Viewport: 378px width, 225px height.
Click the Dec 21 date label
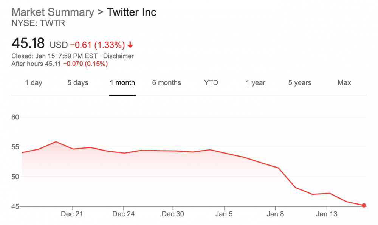pos(71,214)
